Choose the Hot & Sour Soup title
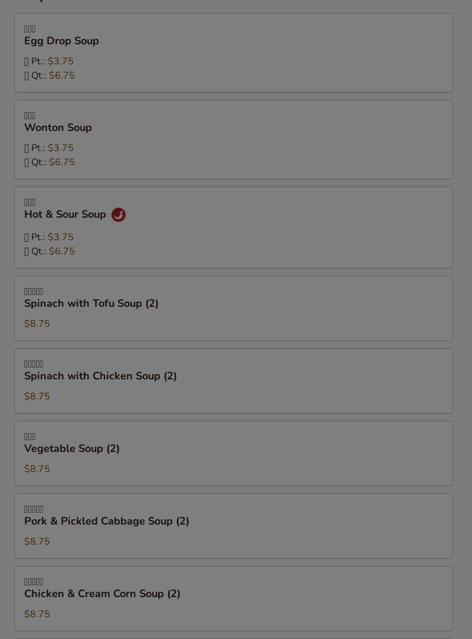 pyautogui.click(x=65, y=214)
